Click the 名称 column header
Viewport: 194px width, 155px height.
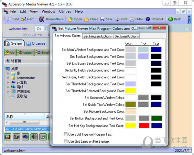pos(24,116)
